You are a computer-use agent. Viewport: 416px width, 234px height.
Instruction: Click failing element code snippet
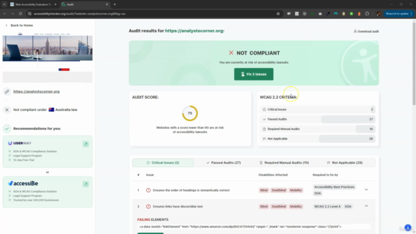[x=253, y=227]
